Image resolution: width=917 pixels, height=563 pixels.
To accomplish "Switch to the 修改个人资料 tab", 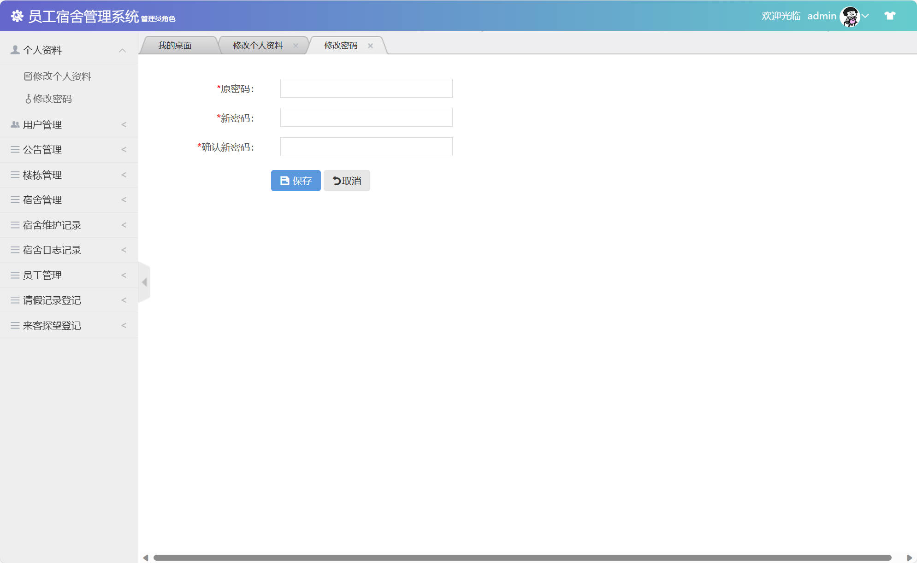I will point(258,46).
